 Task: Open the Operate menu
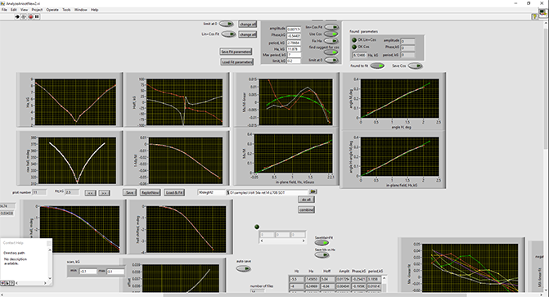[52, 10]
